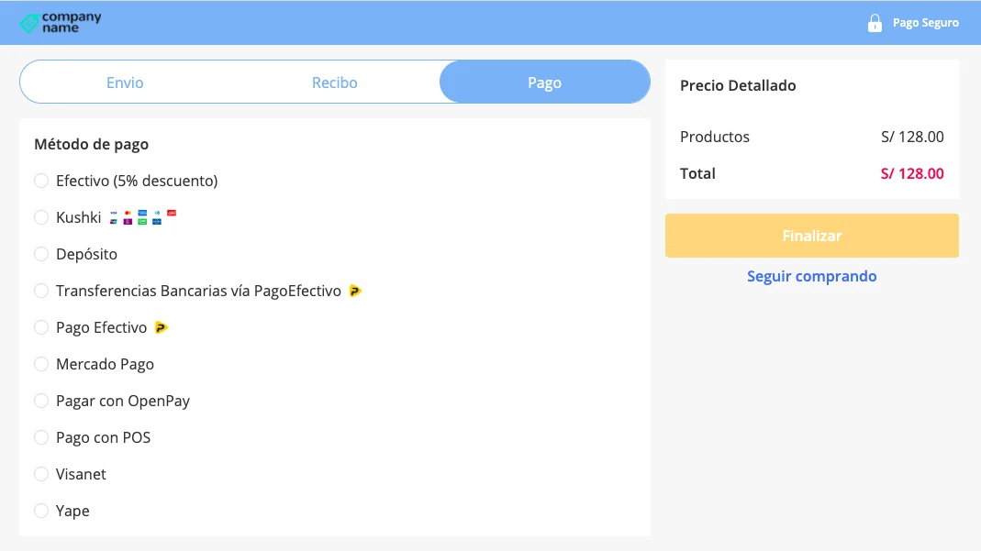This screenshot has height=551, width=981.
Task: Select Pago con POS radio button
Action: 41,437
